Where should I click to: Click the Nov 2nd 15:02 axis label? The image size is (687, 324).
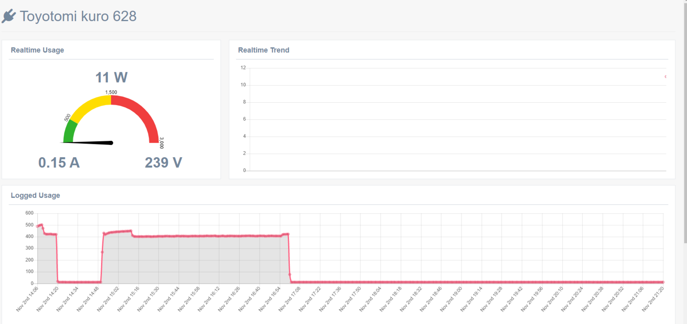108,299
